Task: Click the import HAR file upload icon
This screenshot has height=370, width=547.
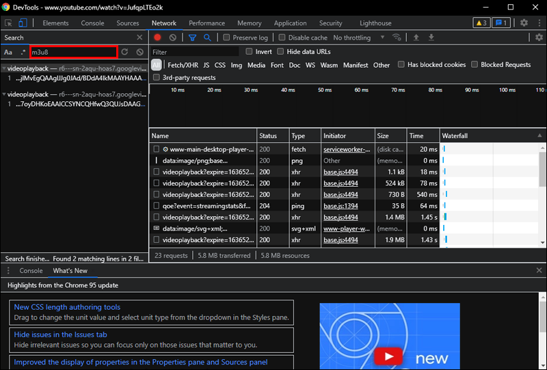Action: click(x=416, y=38)
